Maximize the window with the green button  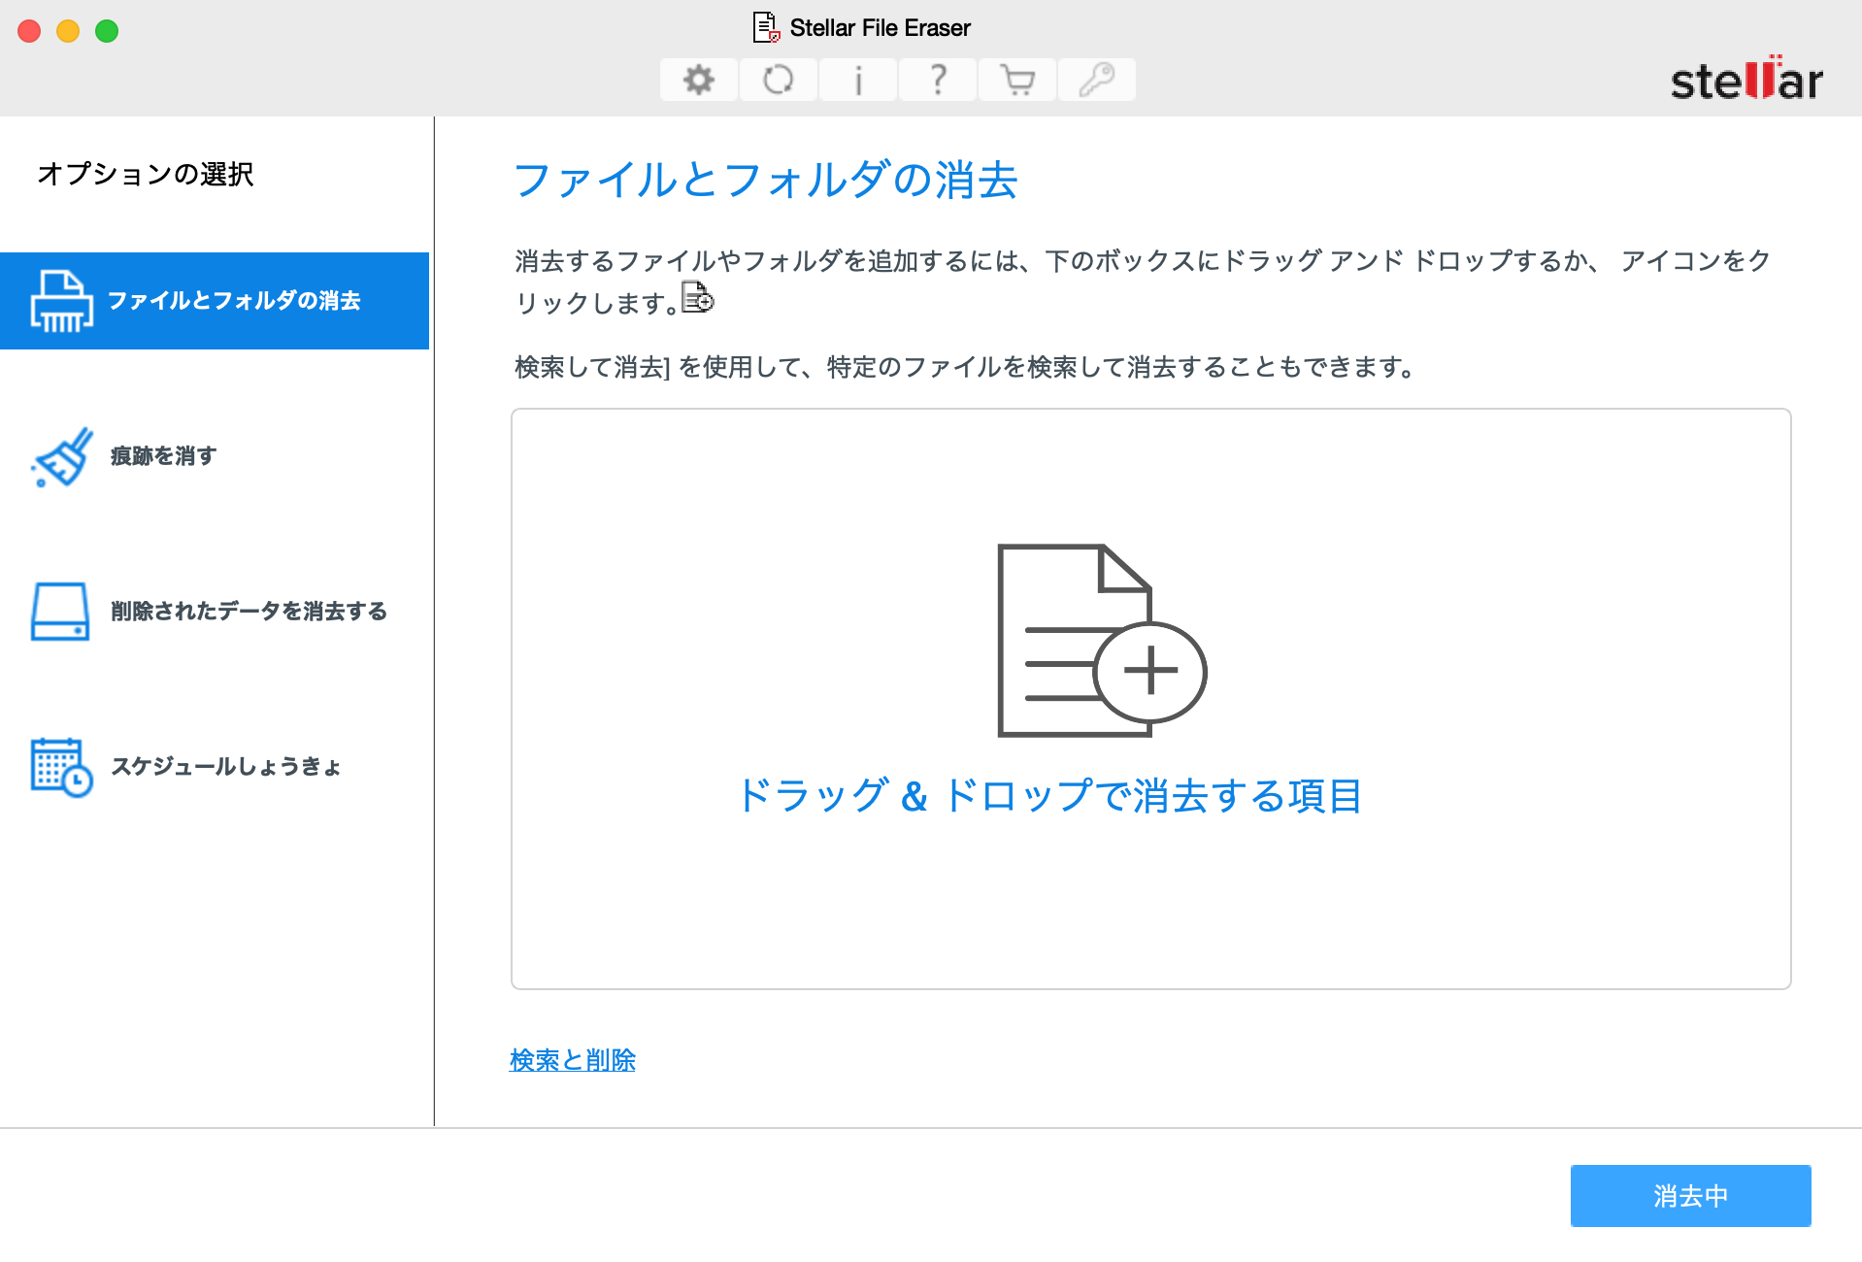107,31
